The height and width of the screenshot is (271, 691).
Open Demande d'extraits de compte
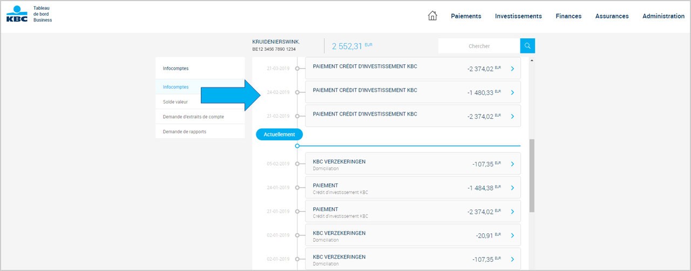pos(200,117)
